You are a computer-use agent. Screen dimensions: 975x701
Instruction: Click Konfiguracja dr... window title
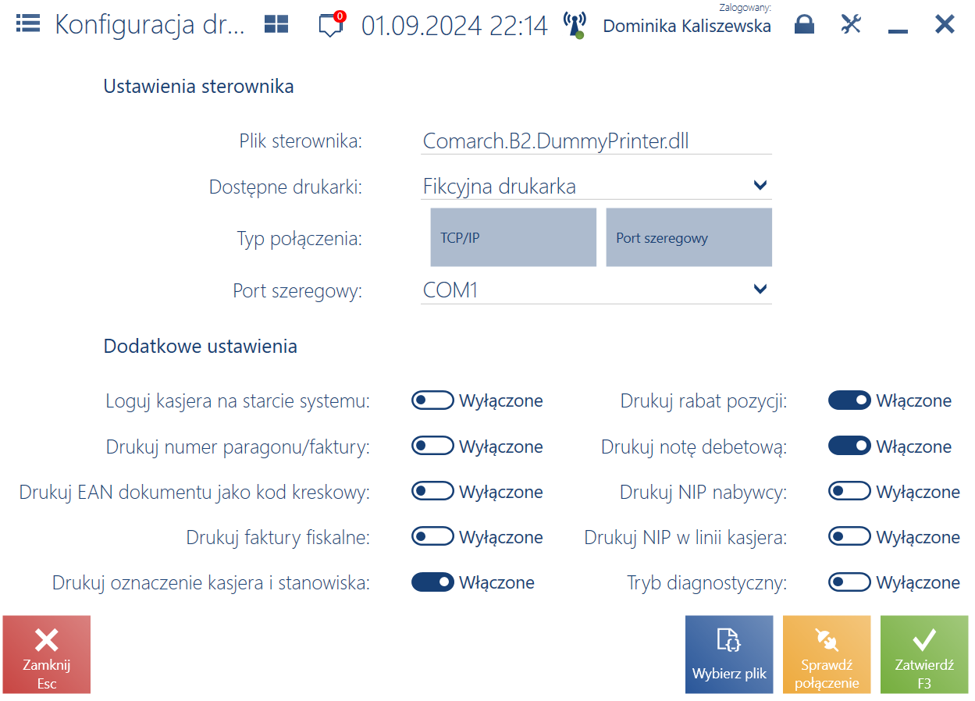coord(150,25)
